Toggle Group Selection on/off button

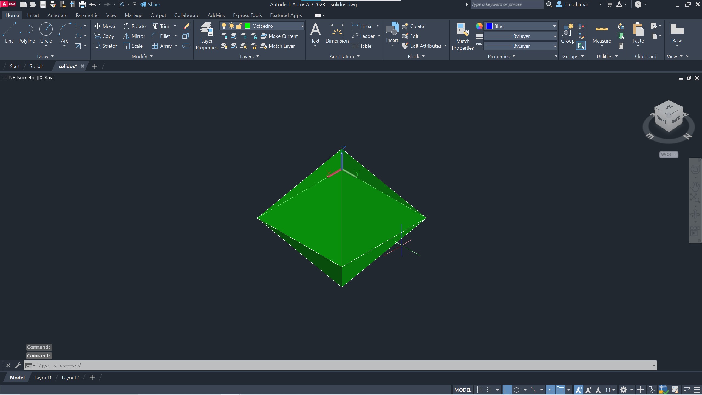coord(581,46)
